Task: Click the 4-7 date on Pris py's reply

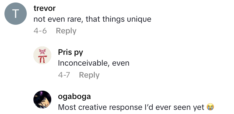Action: pos(64,75)
